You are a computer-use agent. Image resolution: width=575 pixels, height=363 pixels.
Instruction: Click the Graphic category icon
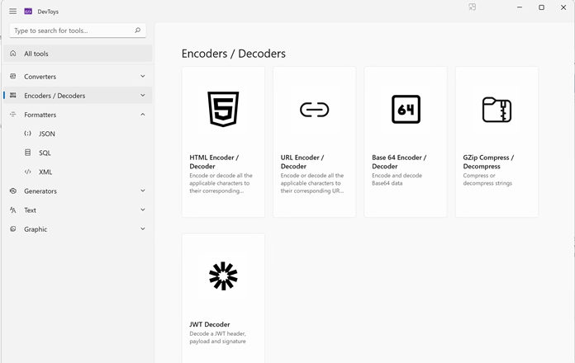click(x=13, y=229)
